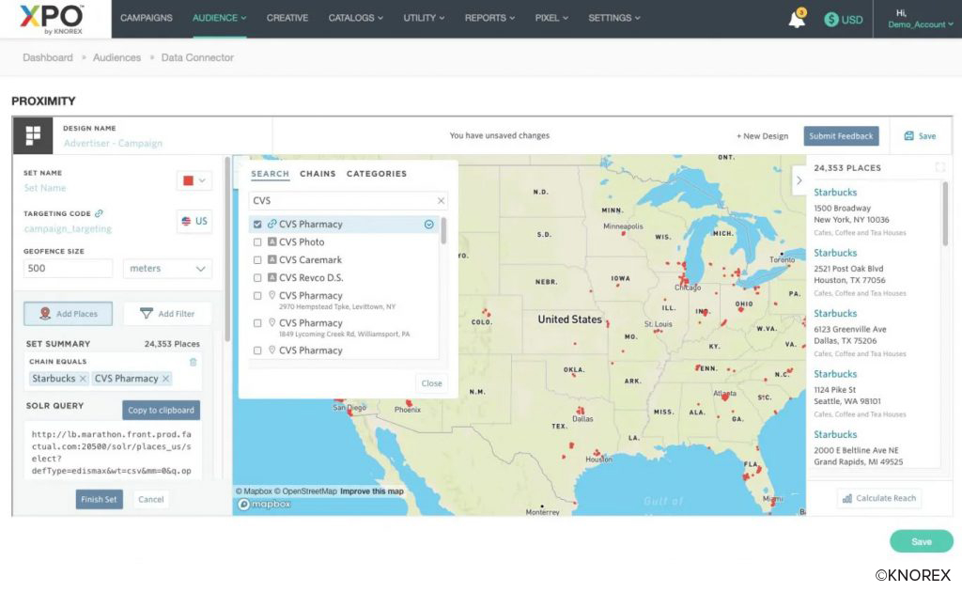Remove the CVS Pharmacy chain tag
This screenshot has height=592, width=962.
[x=165, y=379]
